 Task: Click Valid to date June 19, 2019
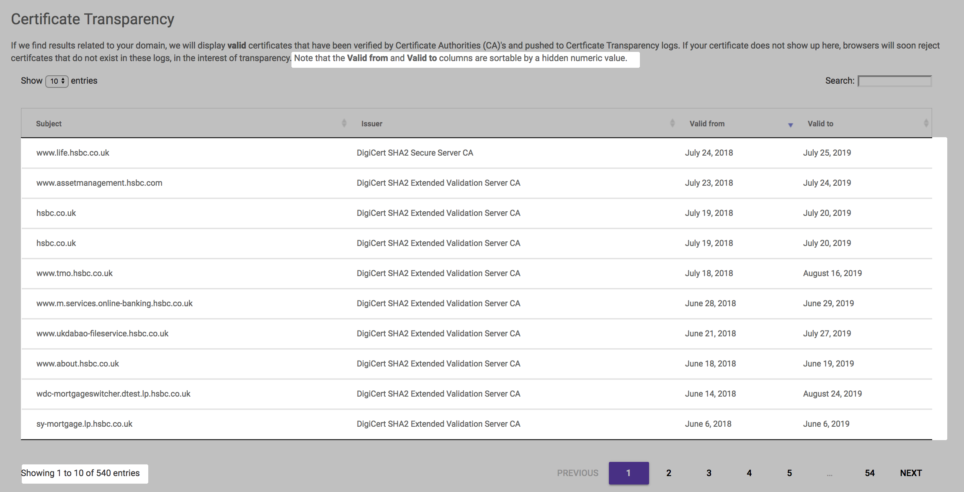[828, 364]
